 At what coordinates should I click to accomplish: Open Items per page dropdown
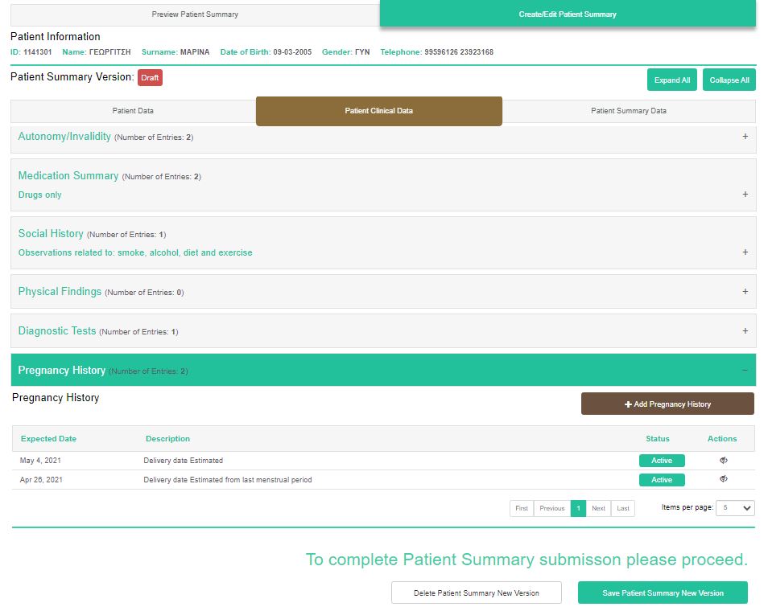(735, 508)
